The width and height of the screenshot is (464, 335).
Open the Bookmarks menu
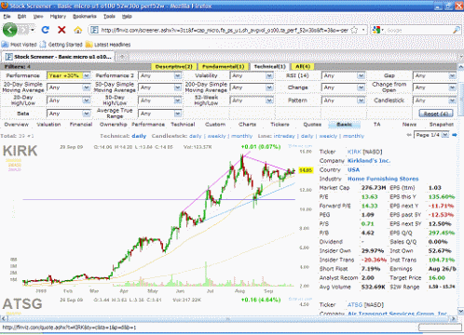(x=85, y=17)
